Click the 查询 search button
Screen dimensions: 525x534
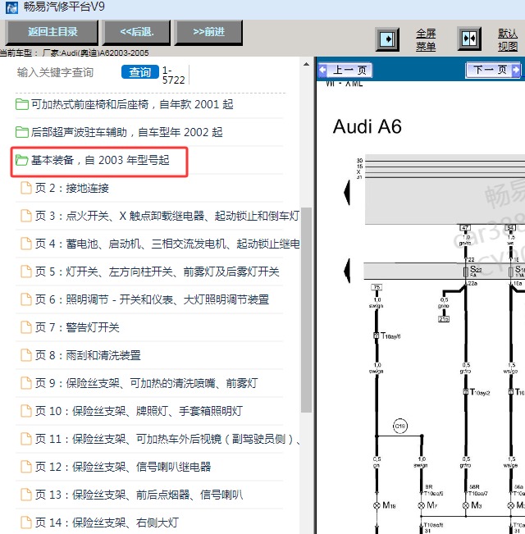140,72
